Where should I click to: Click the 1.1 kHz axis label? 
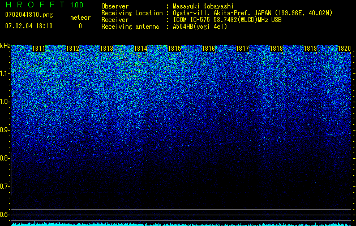coord(4,73)
